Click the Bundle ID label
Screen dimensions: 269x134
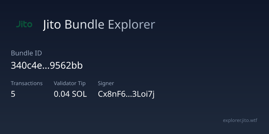tap(26, 53)
